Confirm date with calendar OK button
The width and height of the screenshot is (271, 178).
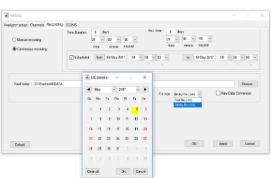(x=123, y=171)
